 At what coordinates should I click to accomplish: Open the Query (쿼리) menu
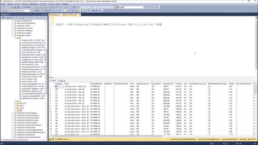coord(25,4)
